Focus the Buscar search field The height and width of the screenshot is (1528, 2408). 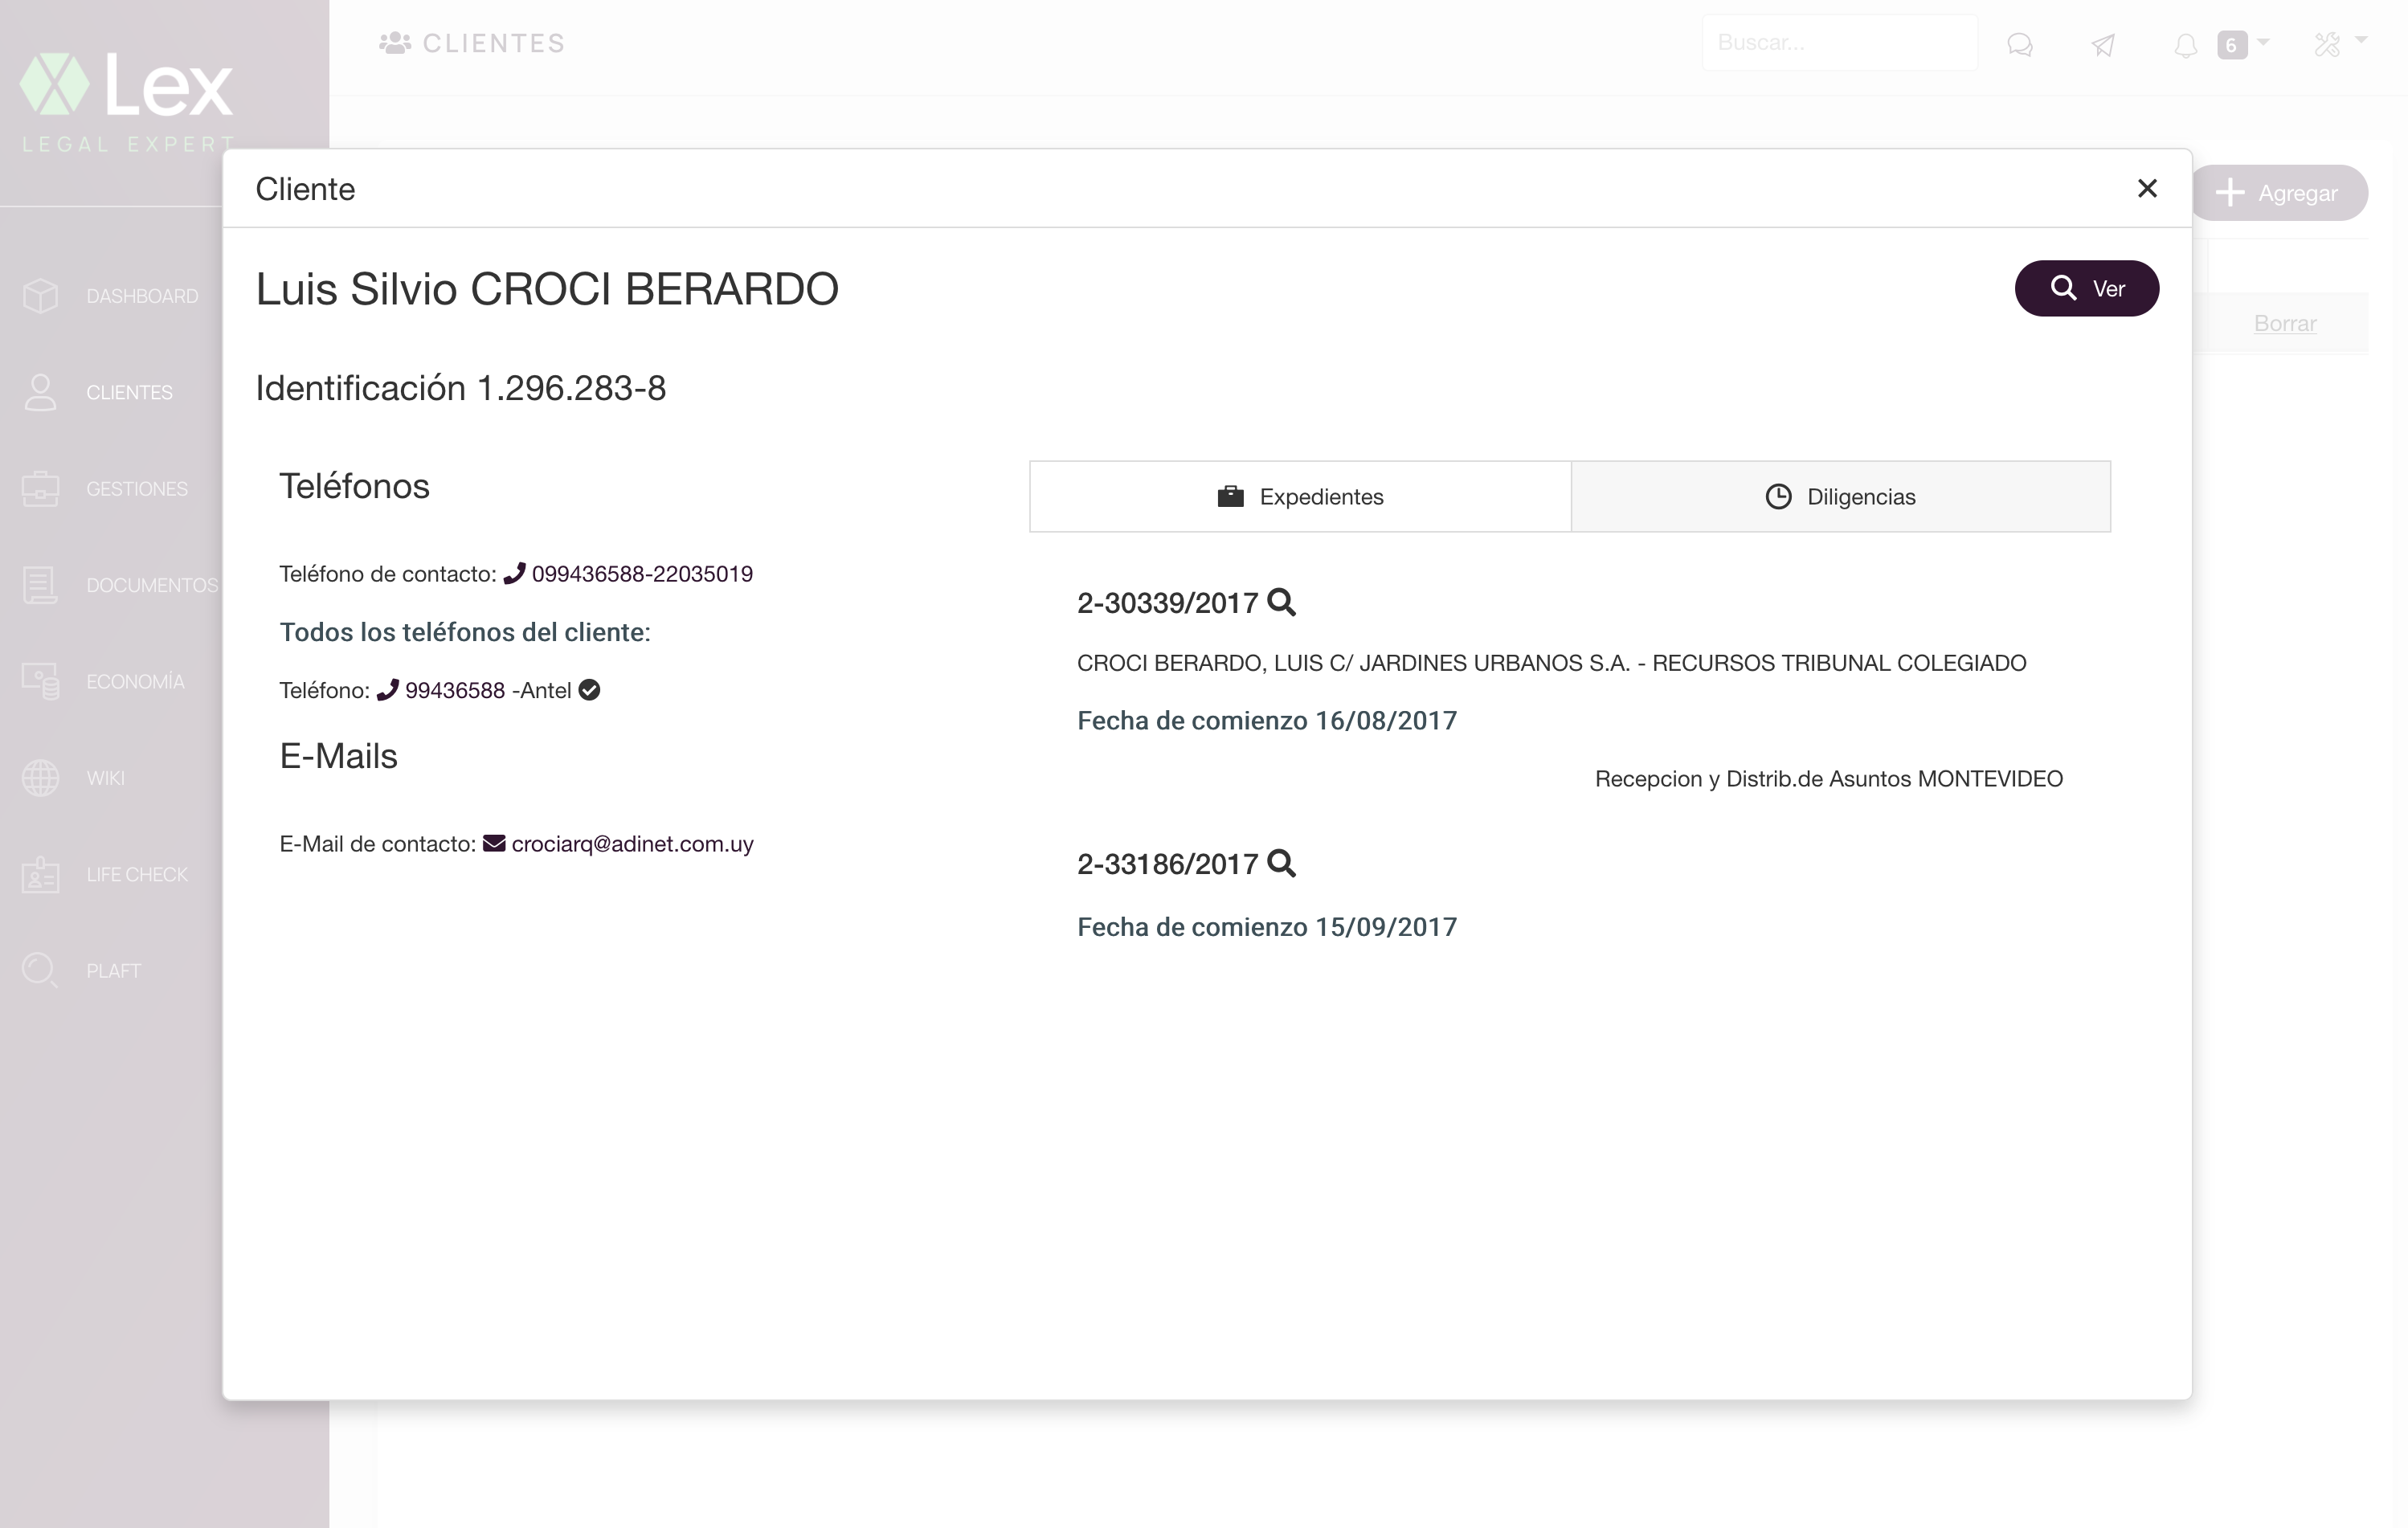click(x=1840, y=43)
